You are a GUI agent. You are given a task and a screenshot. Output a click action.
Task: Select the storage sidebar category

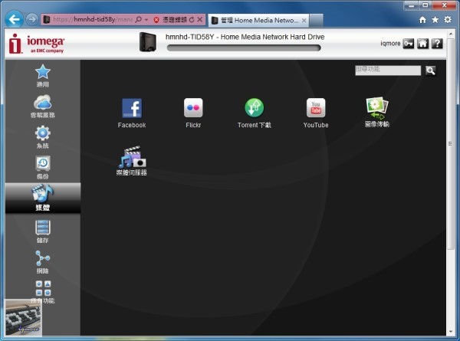43,231
